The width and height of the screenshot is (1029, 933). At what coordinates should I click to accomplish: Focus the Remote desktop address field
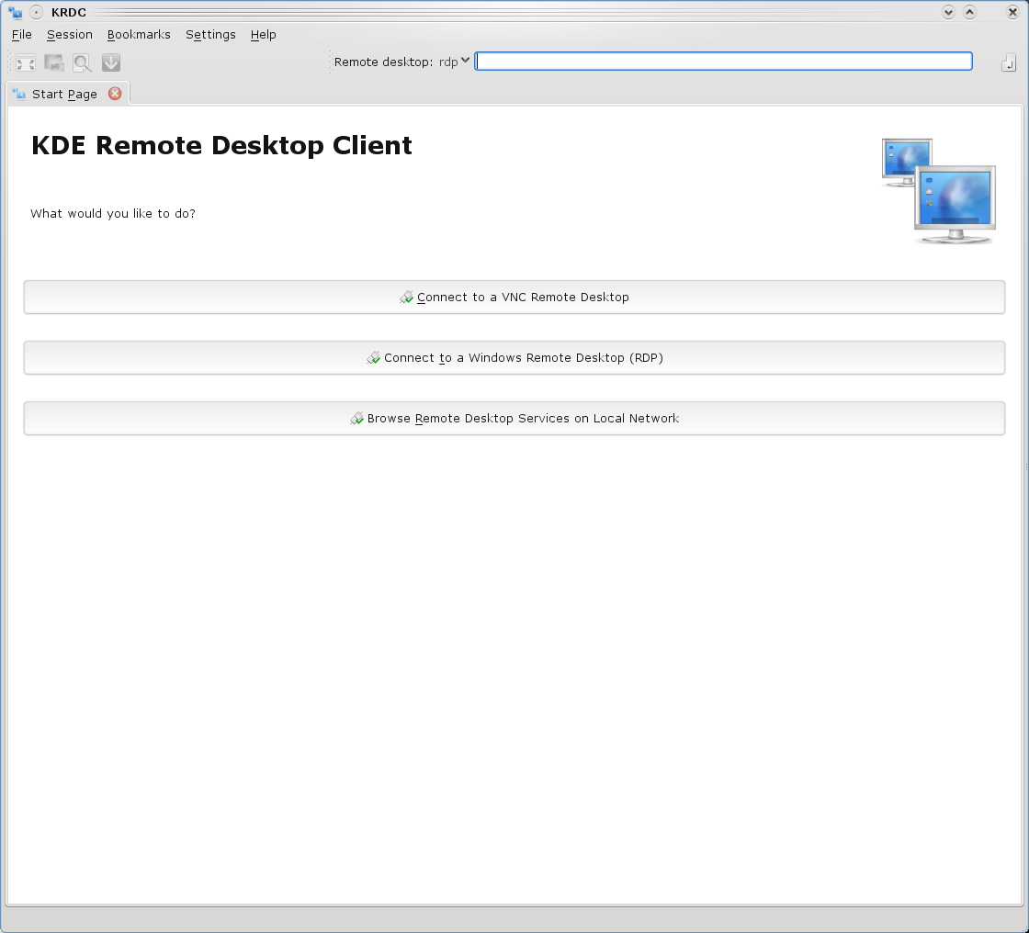723,62
